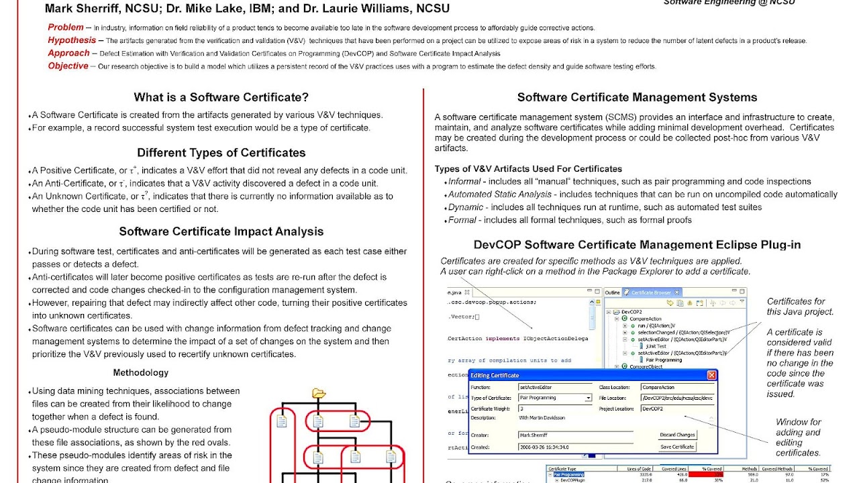Click the red 'Approach' label
Image resolution: width=859 pixels, height=483 pixels.
click(68, 53)
